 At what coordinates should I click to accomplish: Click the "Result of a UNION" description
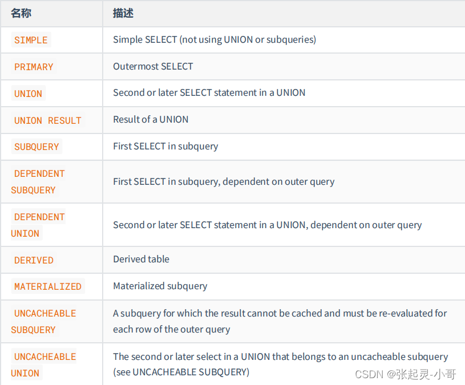151,119
